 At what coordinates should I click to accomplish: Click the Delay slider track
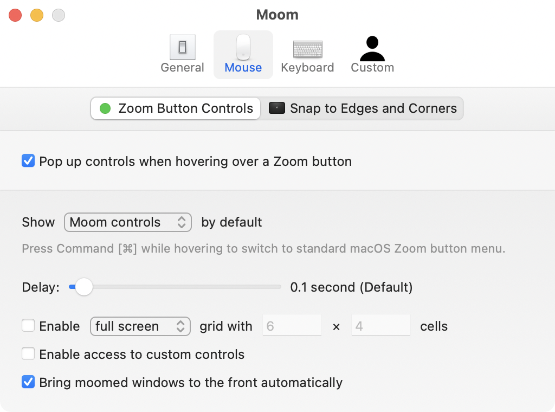(184, 287)
